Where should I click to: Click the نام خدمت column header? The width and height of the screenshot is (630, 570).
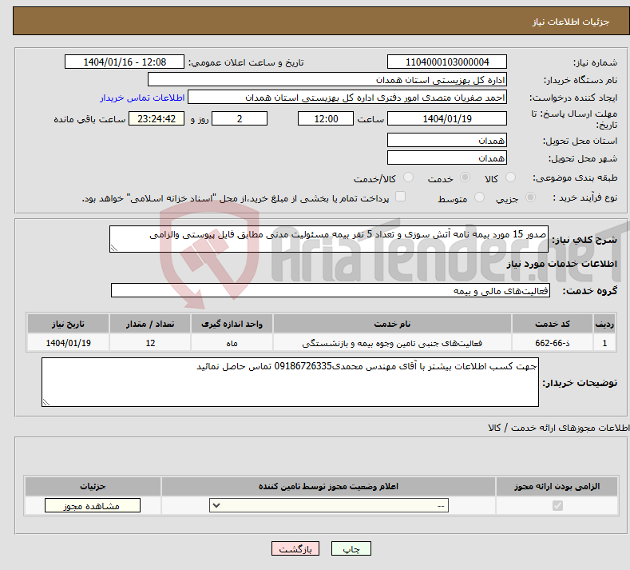click(392, 324)
